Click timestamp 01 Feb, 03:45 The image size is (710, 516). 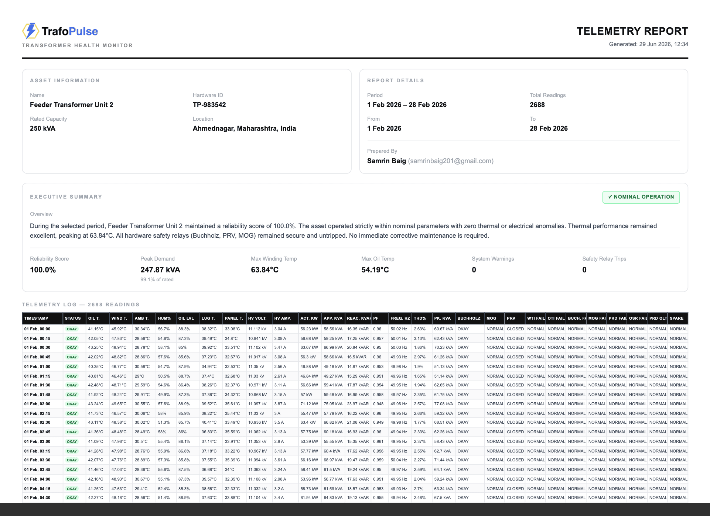[x=37, y=469]
